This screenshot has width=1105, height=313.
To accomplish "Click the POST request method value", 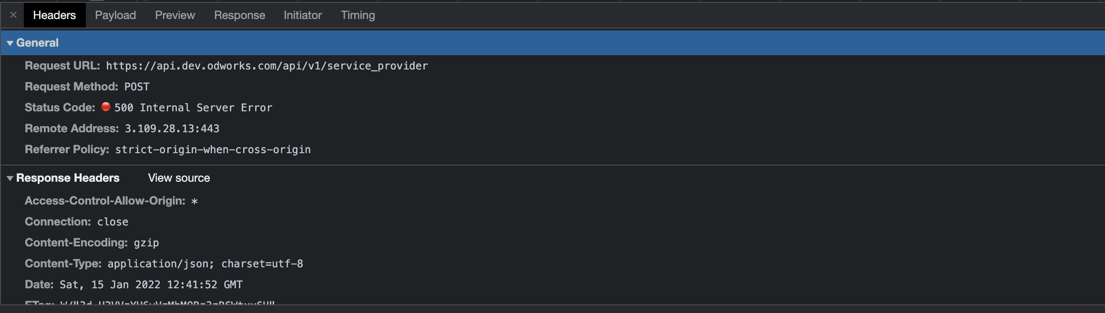I will click(x=137, y=87).
